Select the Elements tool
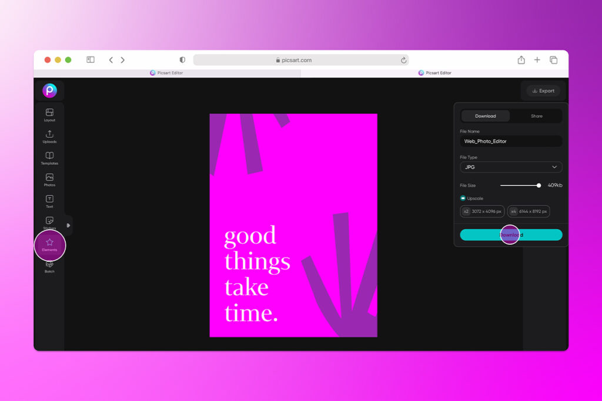The width and height of the screenshot is (602, 401). 50,245
